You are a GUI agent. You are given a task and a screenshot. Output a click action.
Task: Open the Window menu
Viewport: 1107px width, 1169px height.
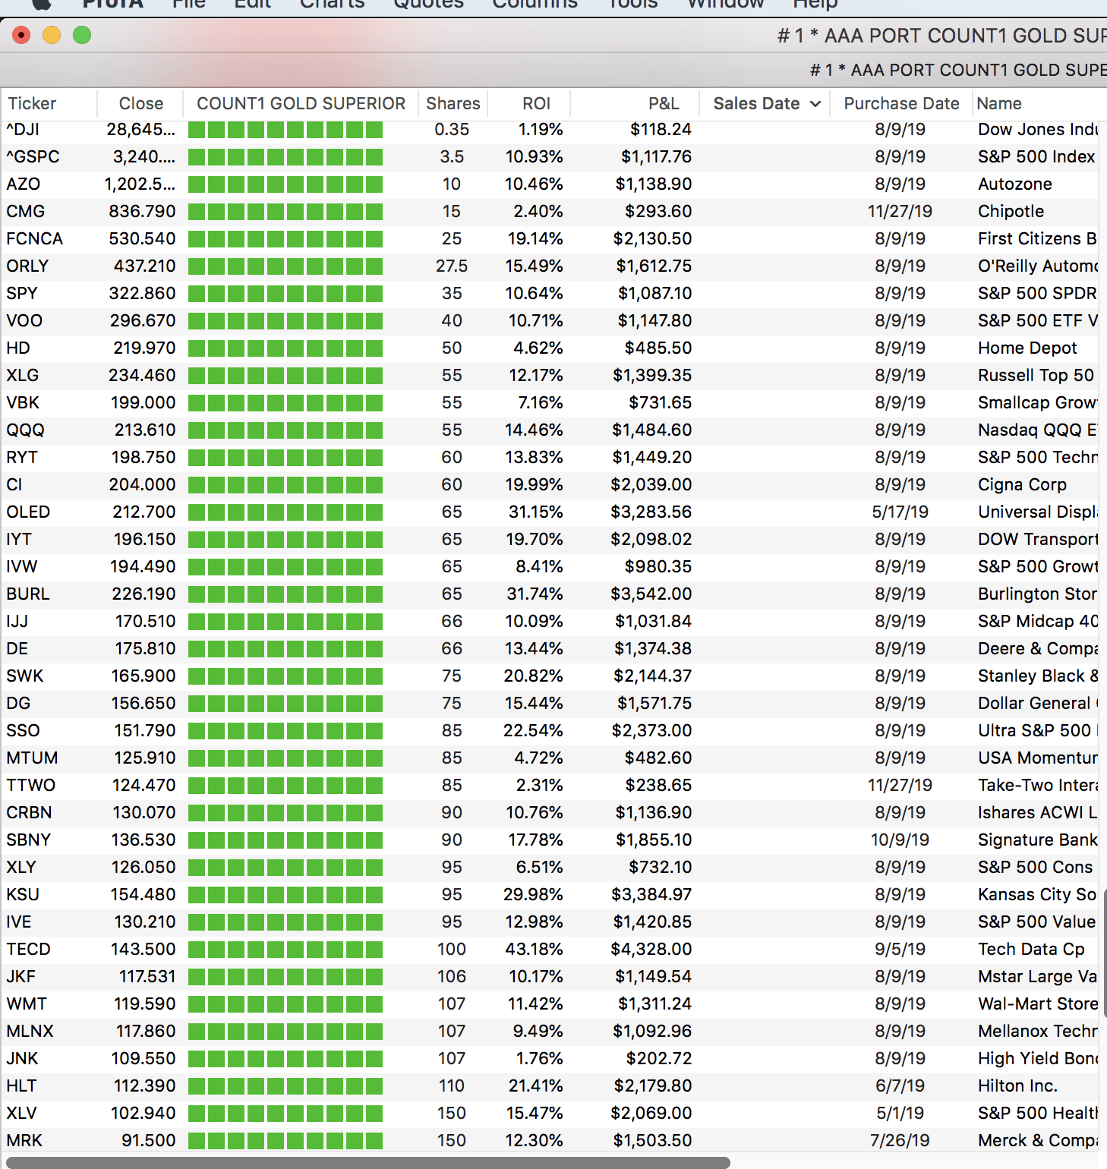725,4
